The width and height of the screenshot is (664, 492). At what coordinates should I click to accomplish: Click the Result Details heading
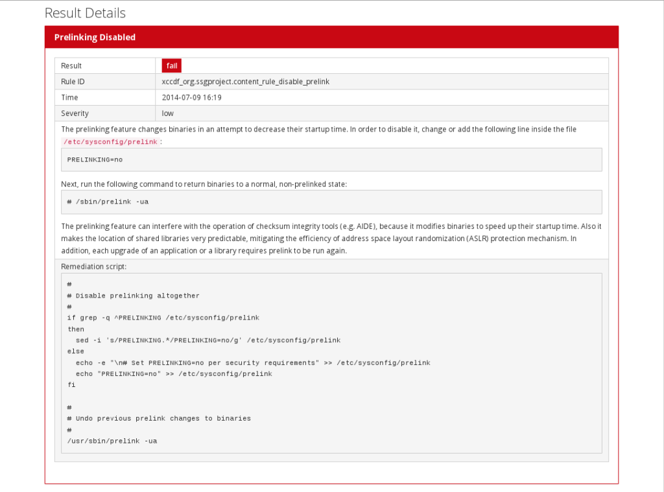(x=85, y=13)
